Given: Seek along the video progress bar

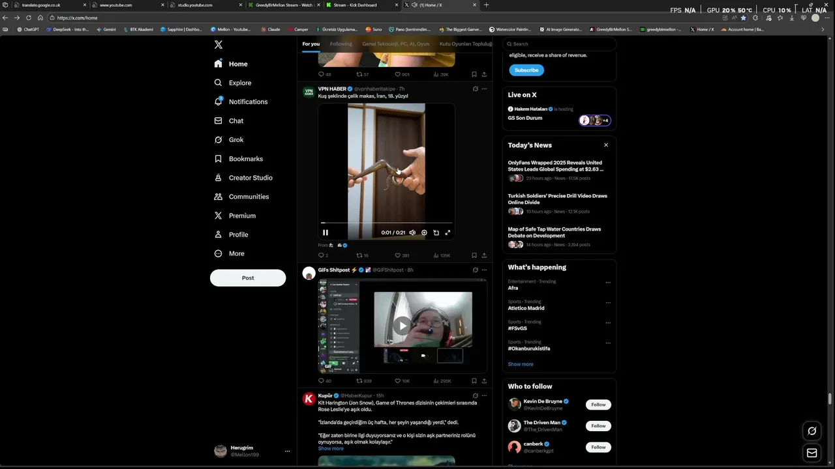Looking at the screenshot, I should (x=386, y=223).
